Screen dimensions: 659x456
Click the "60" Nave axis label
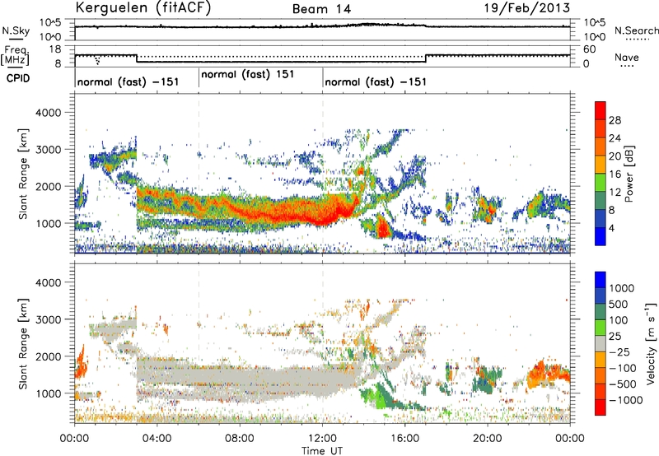590,49
